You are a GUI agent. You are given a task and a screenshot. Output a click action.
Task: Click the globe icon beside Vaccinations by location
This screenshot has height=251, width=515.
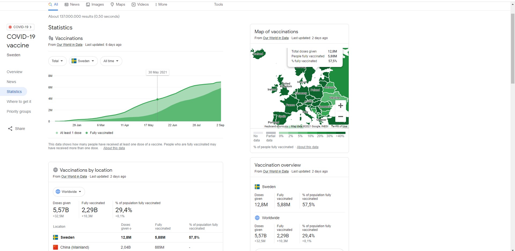(x=56, y=170)
